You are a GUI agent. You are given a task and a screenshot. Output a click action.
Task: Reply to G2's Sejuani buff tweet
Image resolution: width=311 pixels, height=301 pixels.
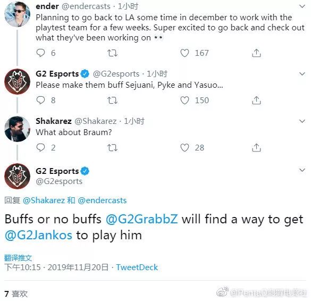[40, 100]
